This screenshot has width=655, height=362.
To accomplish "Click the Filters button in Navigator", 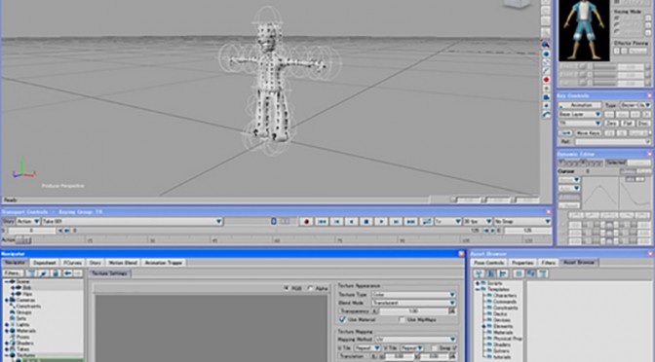I will [13, 273].
